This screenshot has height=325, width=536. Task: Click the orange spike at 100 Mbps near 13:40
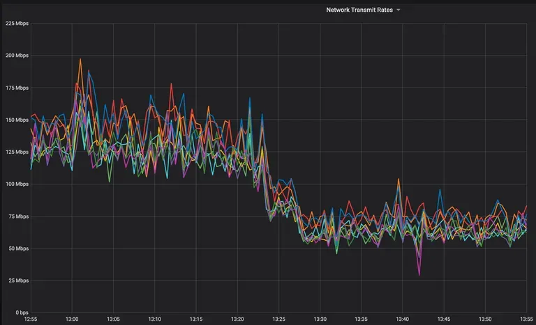tap(399, 179)
